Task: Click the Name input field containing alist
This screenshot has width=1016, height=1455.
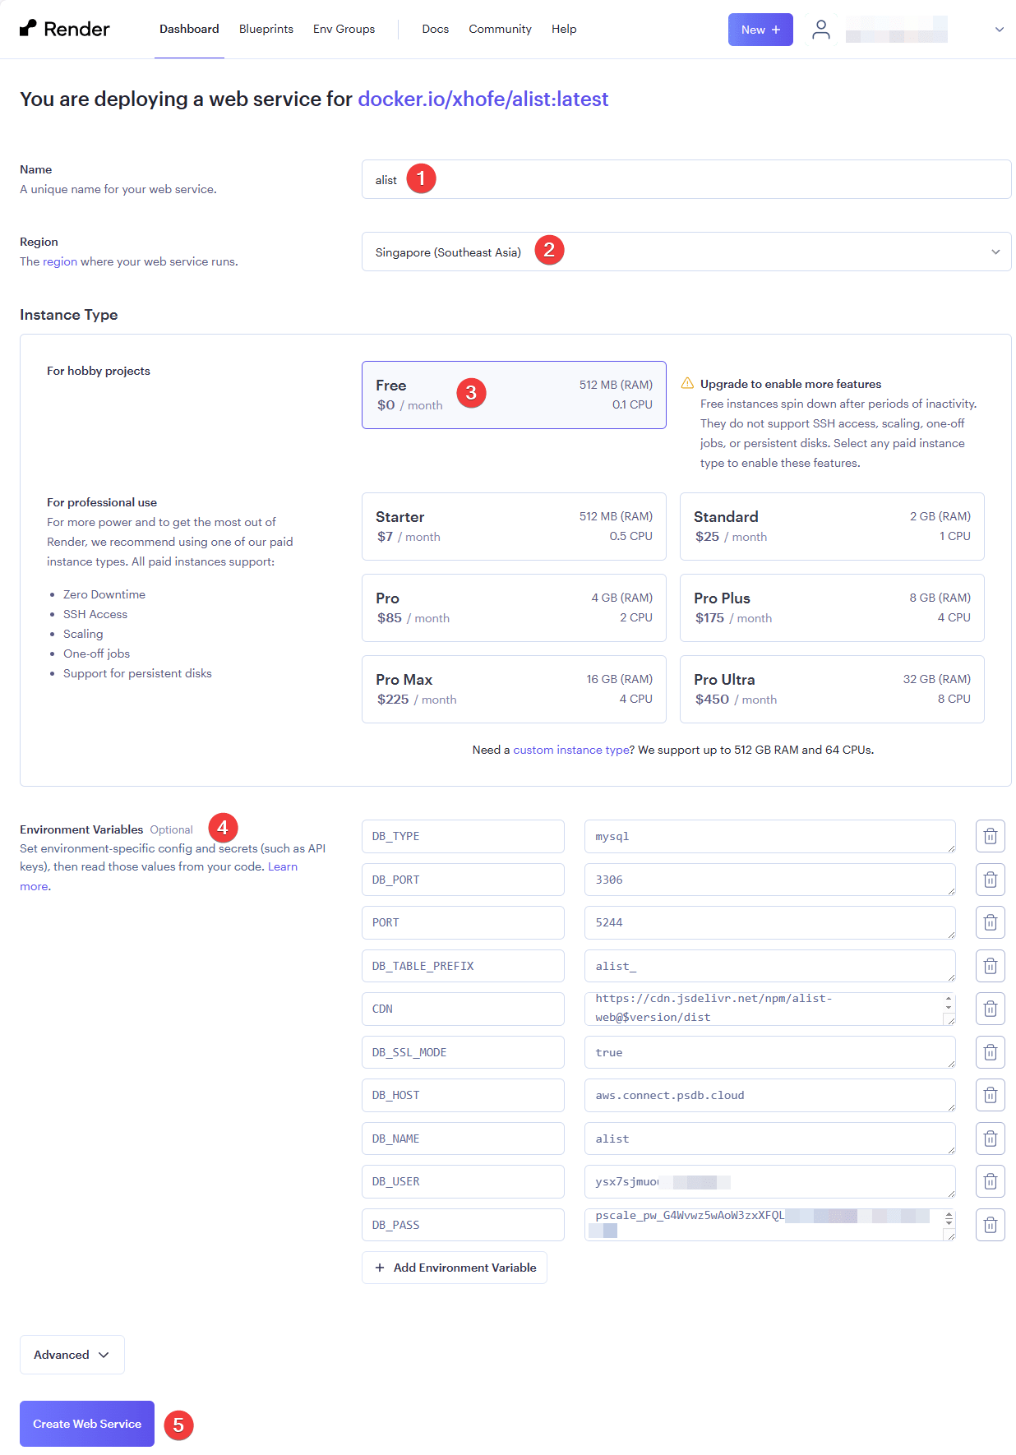Action: click(686, 179)
